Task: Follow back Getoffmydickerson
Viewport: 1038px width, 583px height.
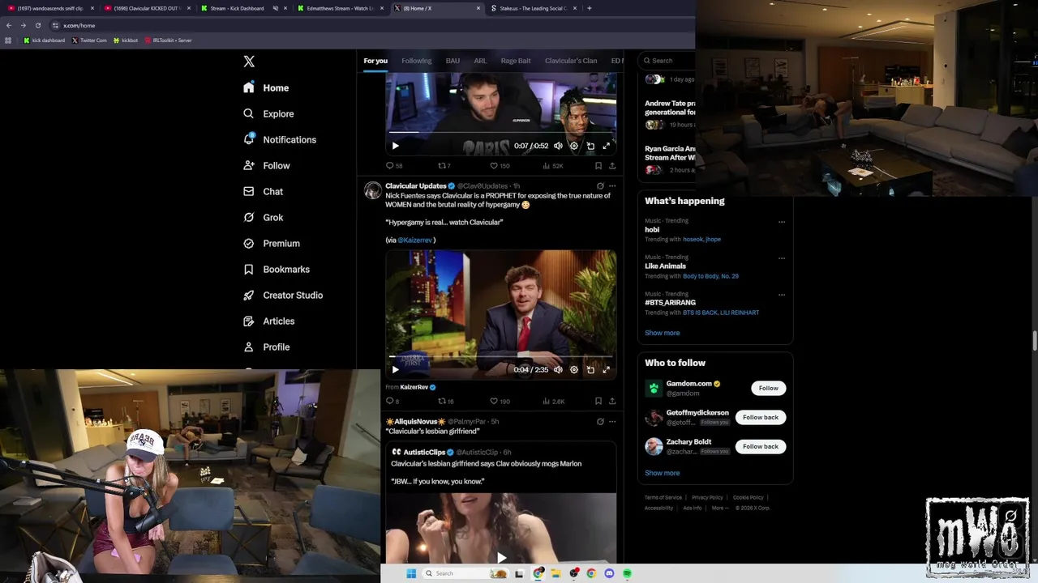Action: click(x=760, y=417)
